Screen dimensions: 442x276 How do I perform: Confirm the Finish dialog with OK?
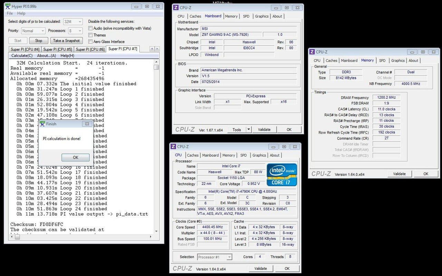click(76, 157)
